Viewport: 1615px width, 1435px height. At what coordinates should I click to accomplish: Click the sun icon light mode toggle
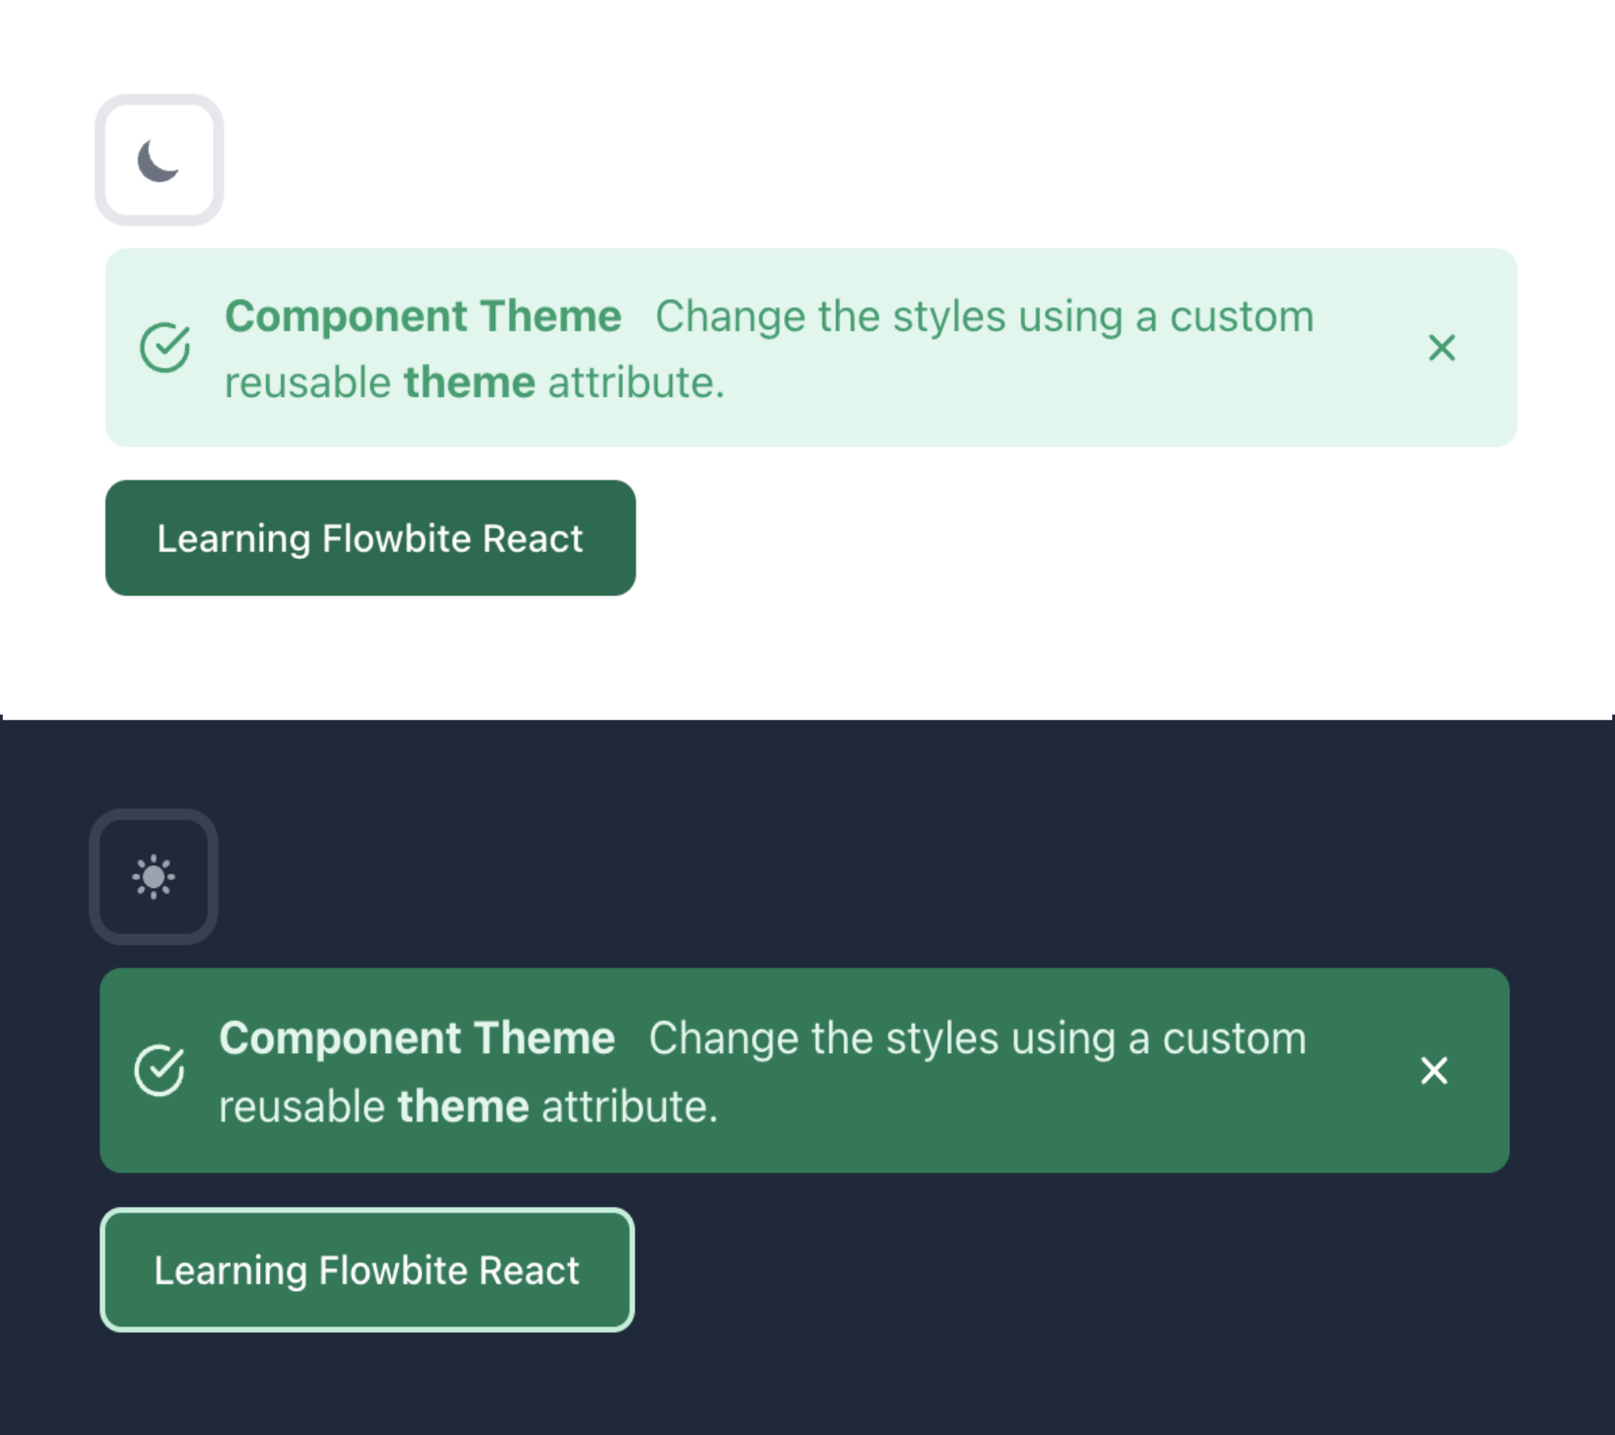[153, 877]
